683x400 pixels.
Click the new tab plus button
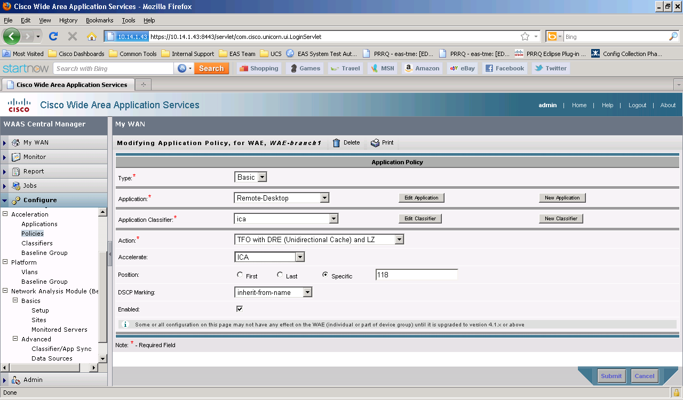click(x=143, y=85)
